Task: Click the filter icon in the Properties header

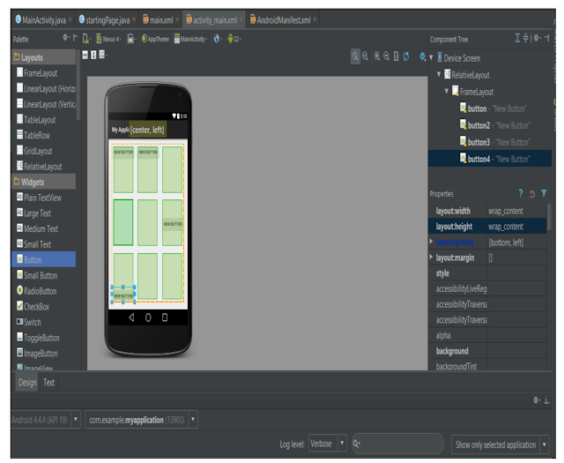Action: [544, 193]
